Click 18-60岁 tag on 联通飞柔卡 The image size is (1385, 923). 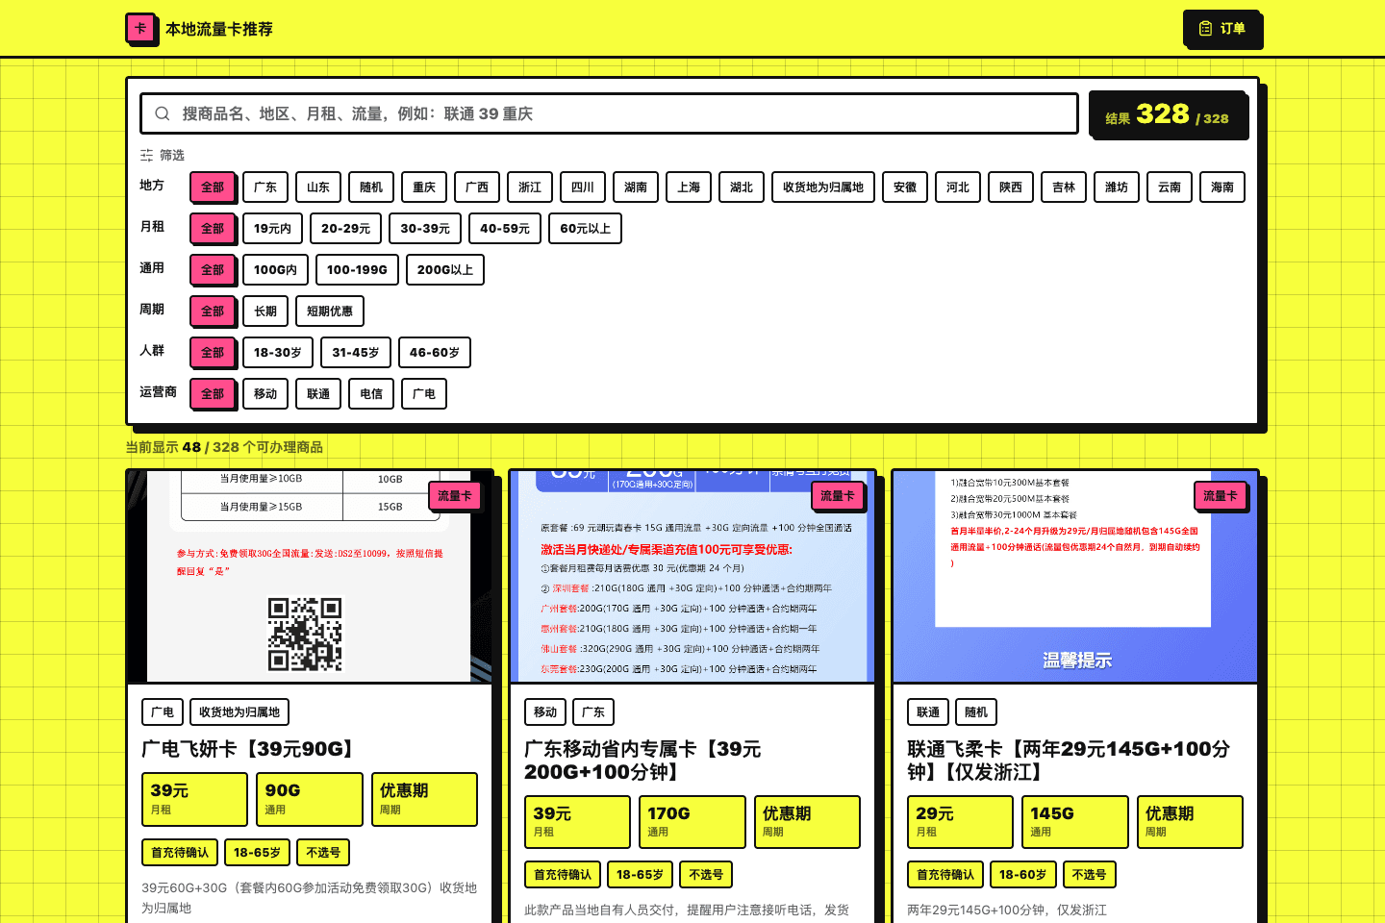pos(1022,875)
